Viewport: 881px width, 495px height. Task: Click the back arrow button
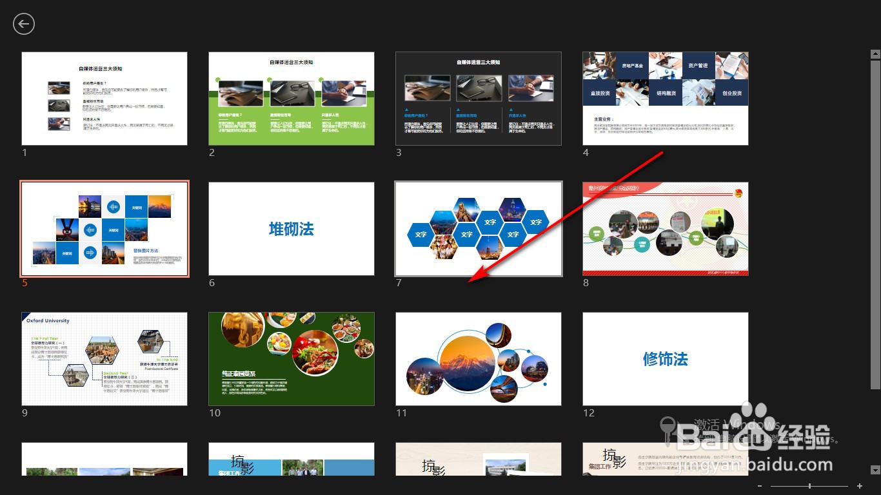[x=24, y=24]
